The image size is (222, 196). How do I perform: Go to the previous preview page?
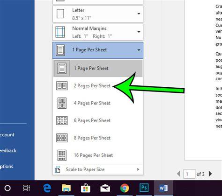(x=178, y=174)
